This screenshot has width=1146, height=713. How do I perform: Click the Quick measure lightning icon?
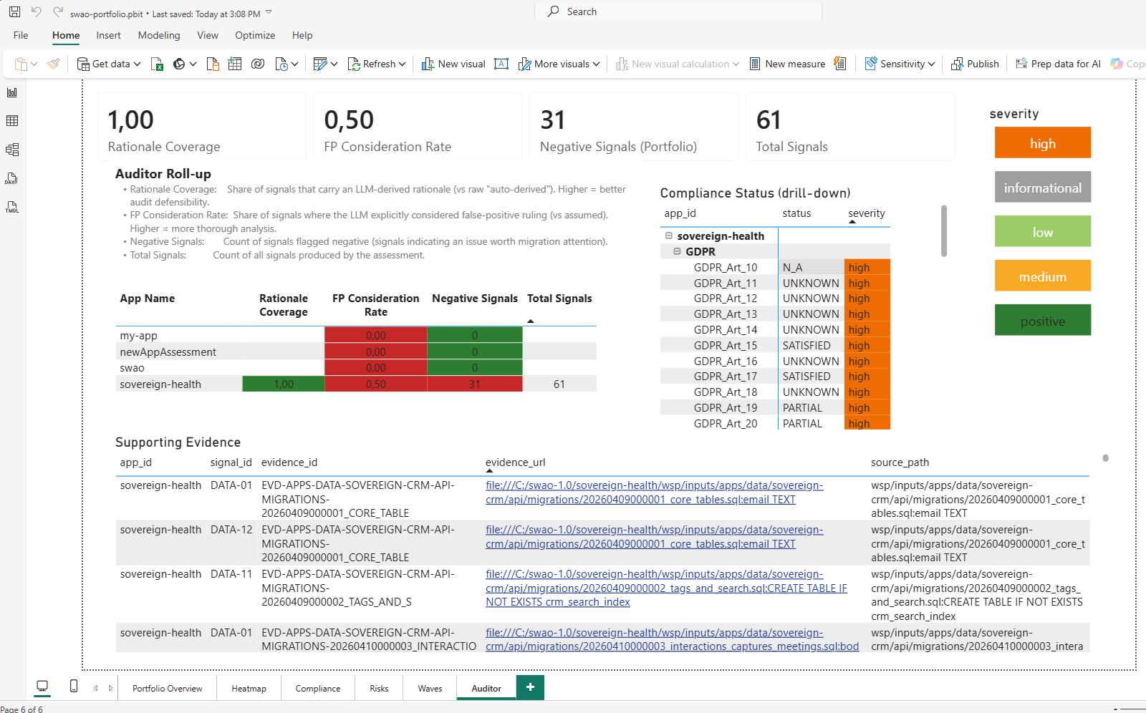pyautogui.click(x=840, y=64)
